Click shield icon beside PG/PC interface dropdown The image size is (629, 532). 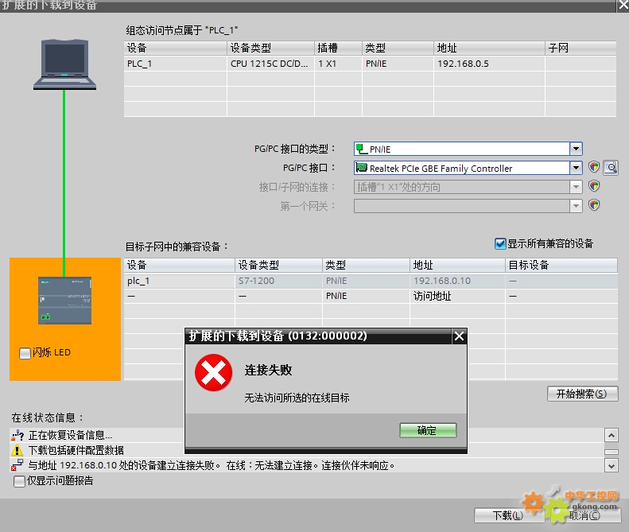594,167
